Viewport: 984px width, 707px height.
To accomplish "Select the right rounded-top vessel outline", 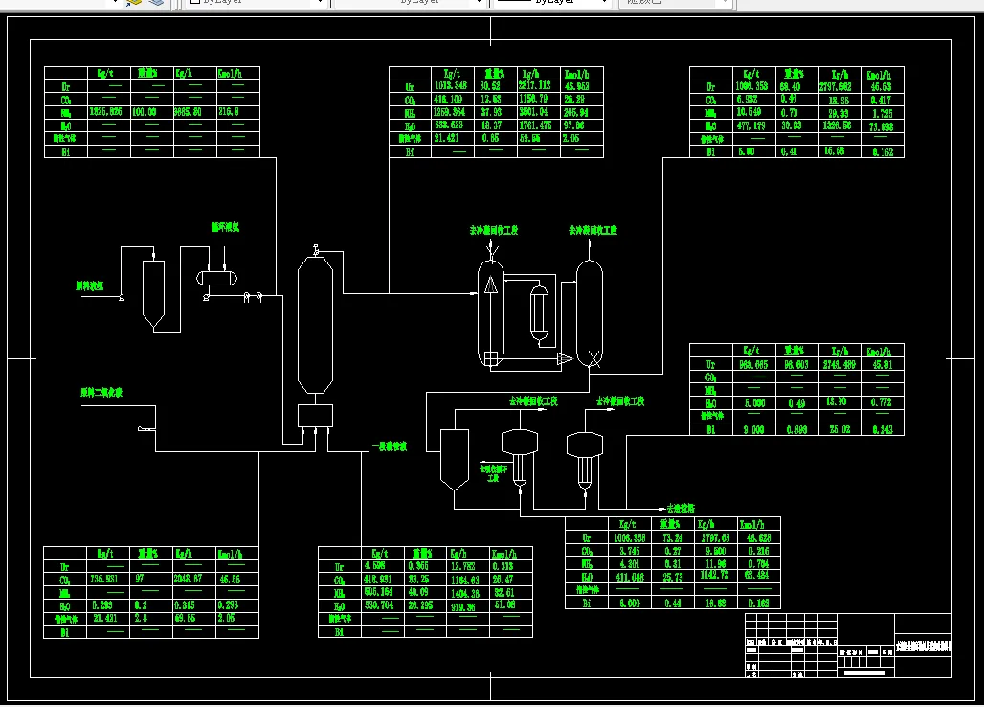I will click(x=590, y=313).
